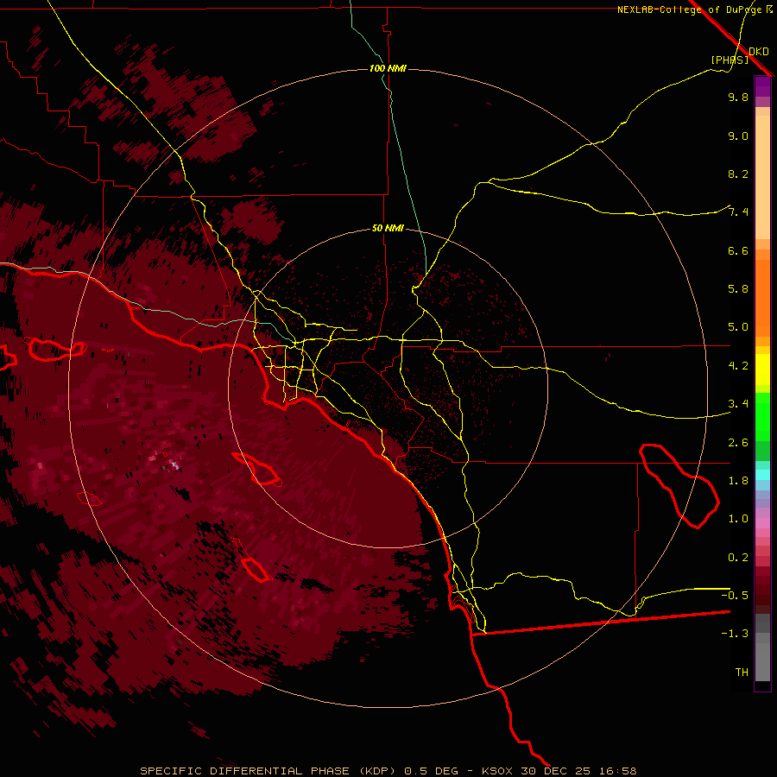Image resolution: width=777 pixels, height=777 pixels.
Task: Click the 5.8 value on the color scale
Action: coord(738,289)
